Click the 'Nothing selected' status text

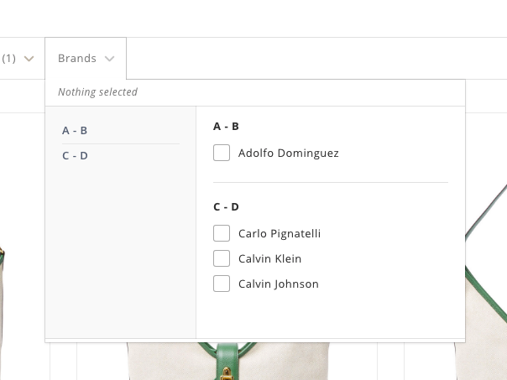click(97, 92)
